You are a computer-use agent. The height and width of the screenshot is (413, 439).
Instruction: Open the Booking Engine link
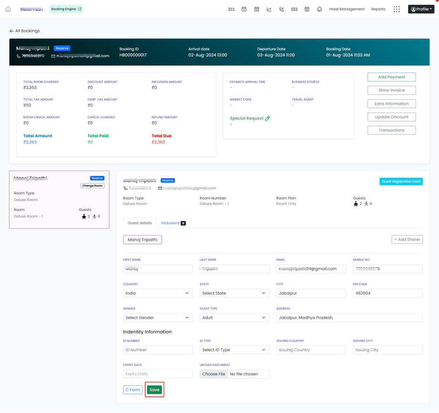tap(66, 9)
